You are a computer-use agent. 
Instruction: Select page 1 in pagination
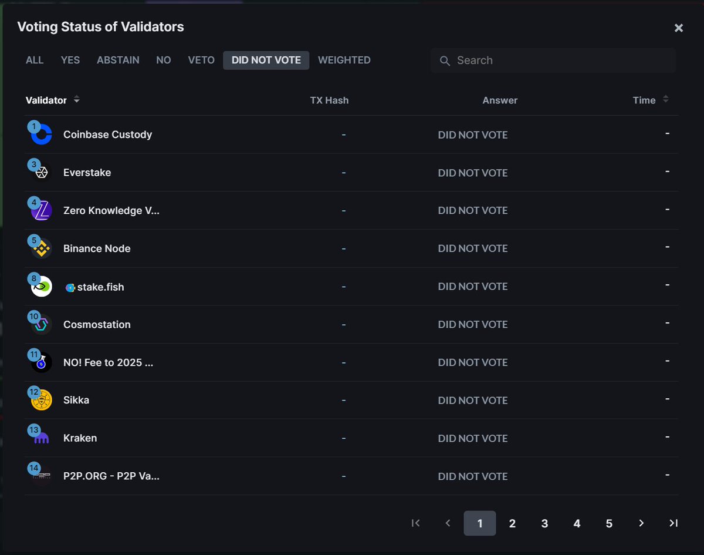pyautogui.click(x=480, y=523)
